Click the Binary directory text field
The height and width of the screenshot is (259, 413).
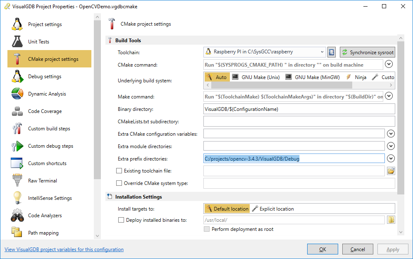pos(299,109)
